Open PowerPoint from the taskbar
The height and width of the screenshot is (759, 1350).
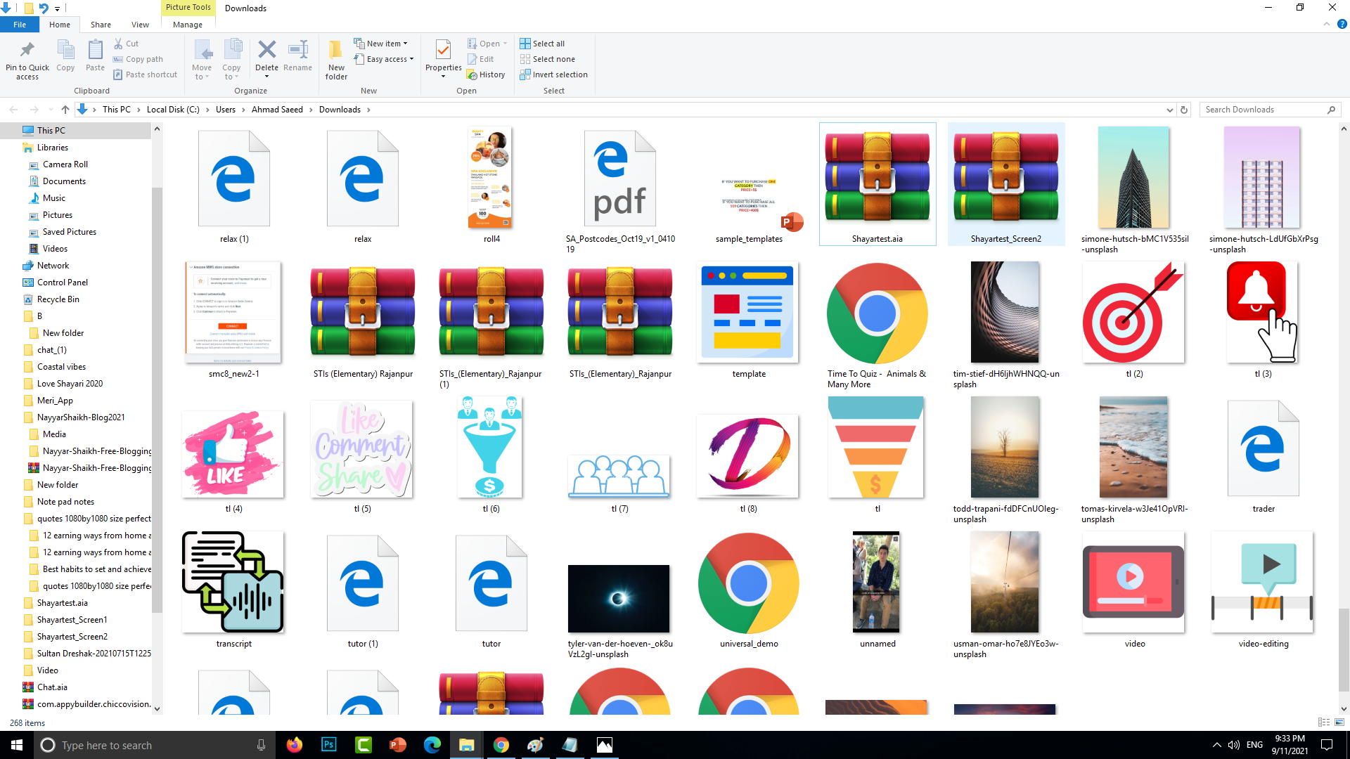[398, 745]
